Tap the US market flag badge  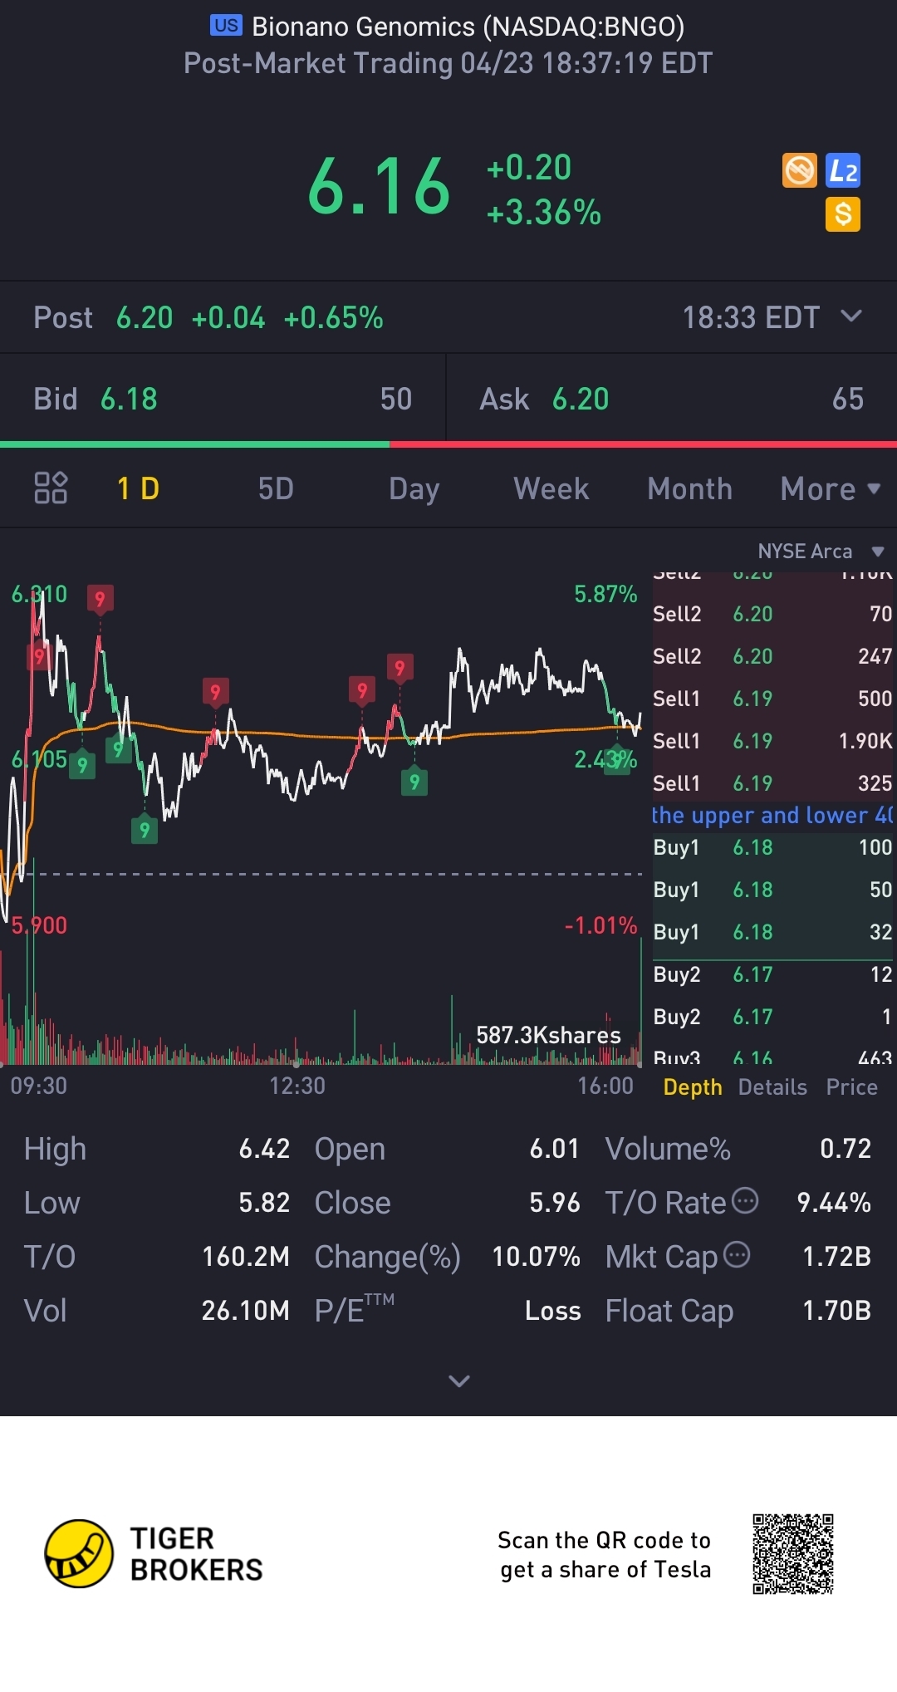(x=226, y=25)
